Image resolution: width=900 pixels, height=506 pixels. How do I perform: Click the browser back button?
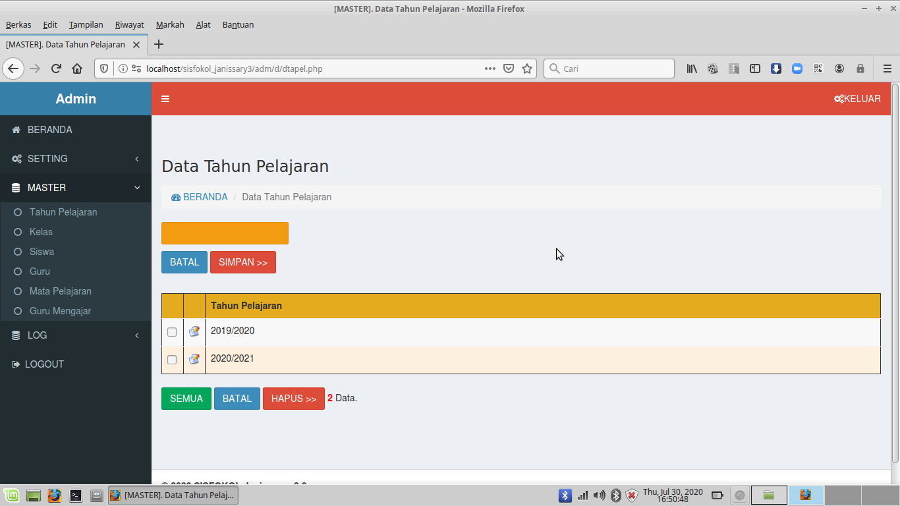coord(14,69)
